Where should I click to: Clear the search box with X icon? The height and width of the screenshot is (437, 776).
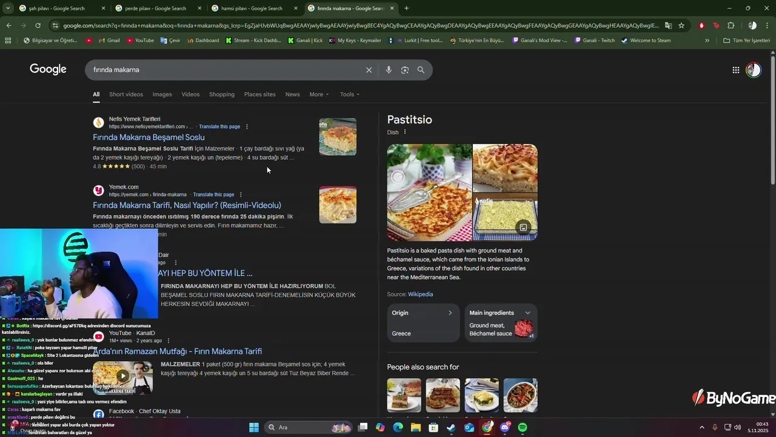(369, 70)
